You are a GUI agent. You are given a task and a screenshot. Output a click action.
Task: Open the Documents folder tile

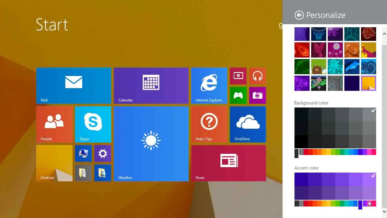(x=83, y=173)
